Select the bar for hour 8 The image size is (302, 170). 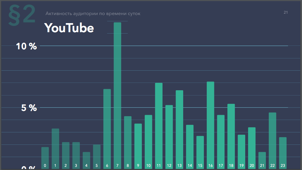[x=128, y=142]
